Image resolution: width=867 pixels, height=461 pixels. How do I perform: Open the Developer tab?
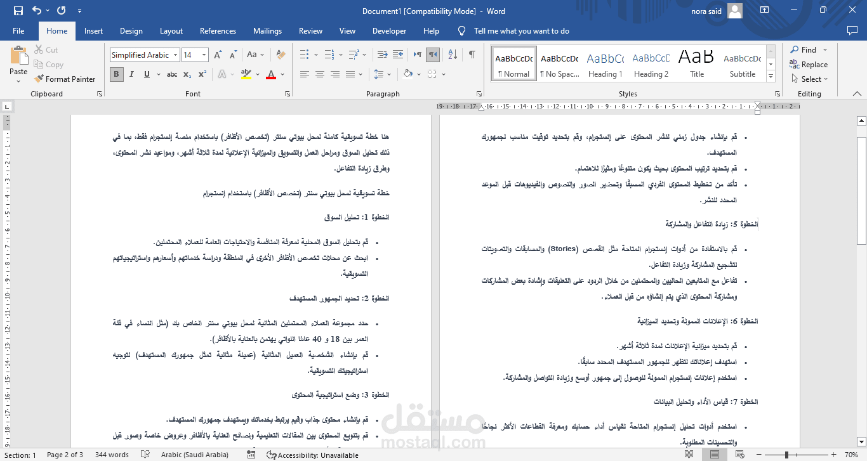pos(390,31)
